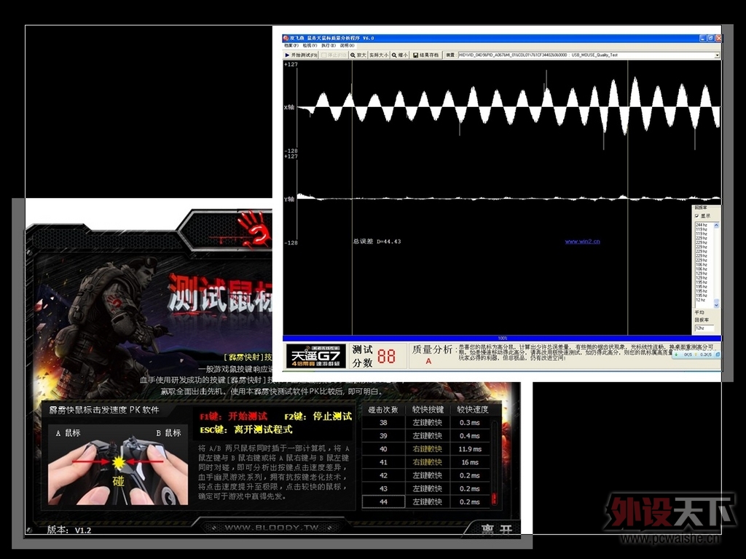Click the 霹雳快鼠标击发速度 PK 软件 heading
Image resolution: width=746 pixels, height=559 pixels.
coord(103,410)
